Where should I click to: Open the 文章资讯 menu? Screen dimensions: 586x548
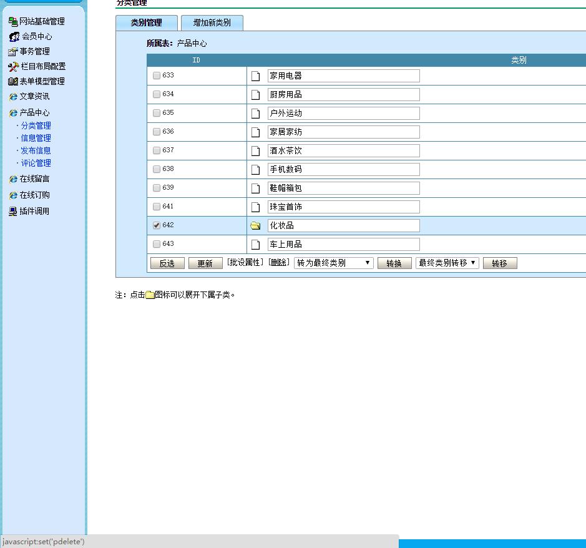click(35, 97)
